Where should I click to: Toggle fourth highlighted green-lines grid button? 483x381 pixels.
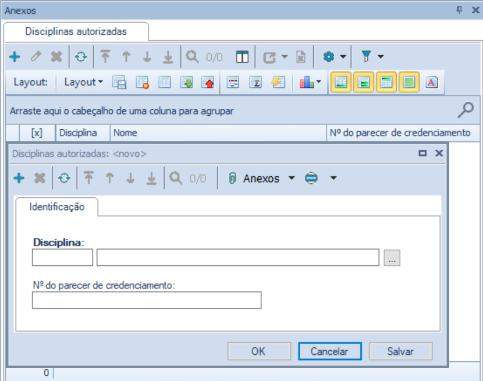409,82
